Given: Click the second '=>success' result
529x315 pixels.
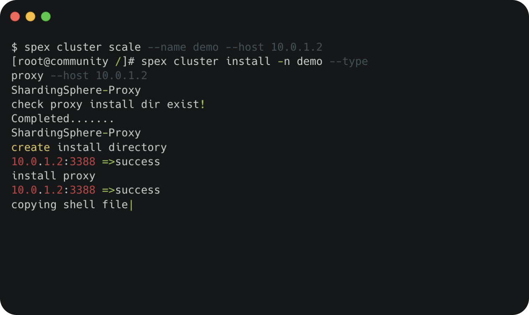Looking at the screenshot, I should tap(131, 190).
